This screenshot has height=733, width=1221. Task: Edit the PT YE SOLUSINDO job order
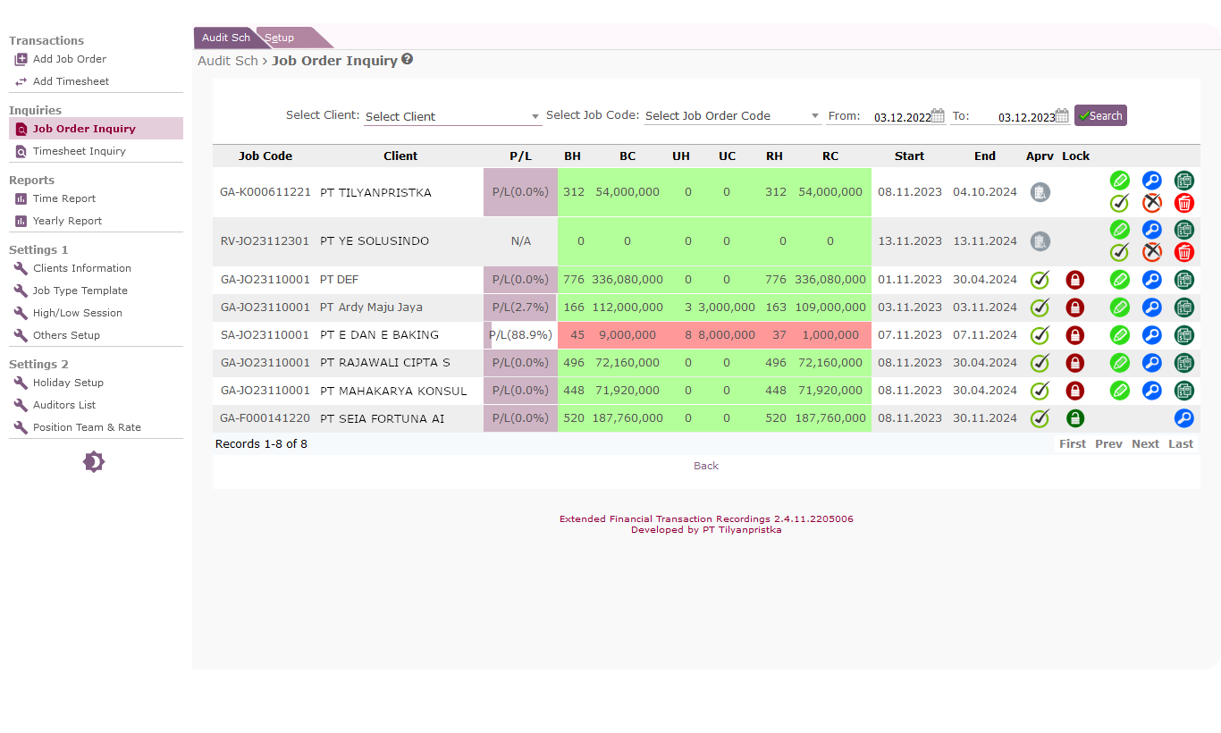[x=1120, y=229]
